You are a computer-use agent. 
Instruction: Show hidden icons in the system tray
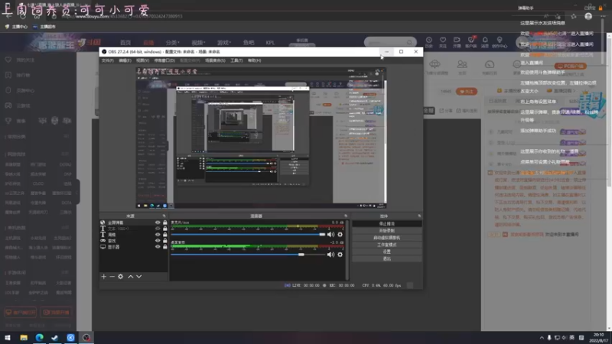coord(542,338)
